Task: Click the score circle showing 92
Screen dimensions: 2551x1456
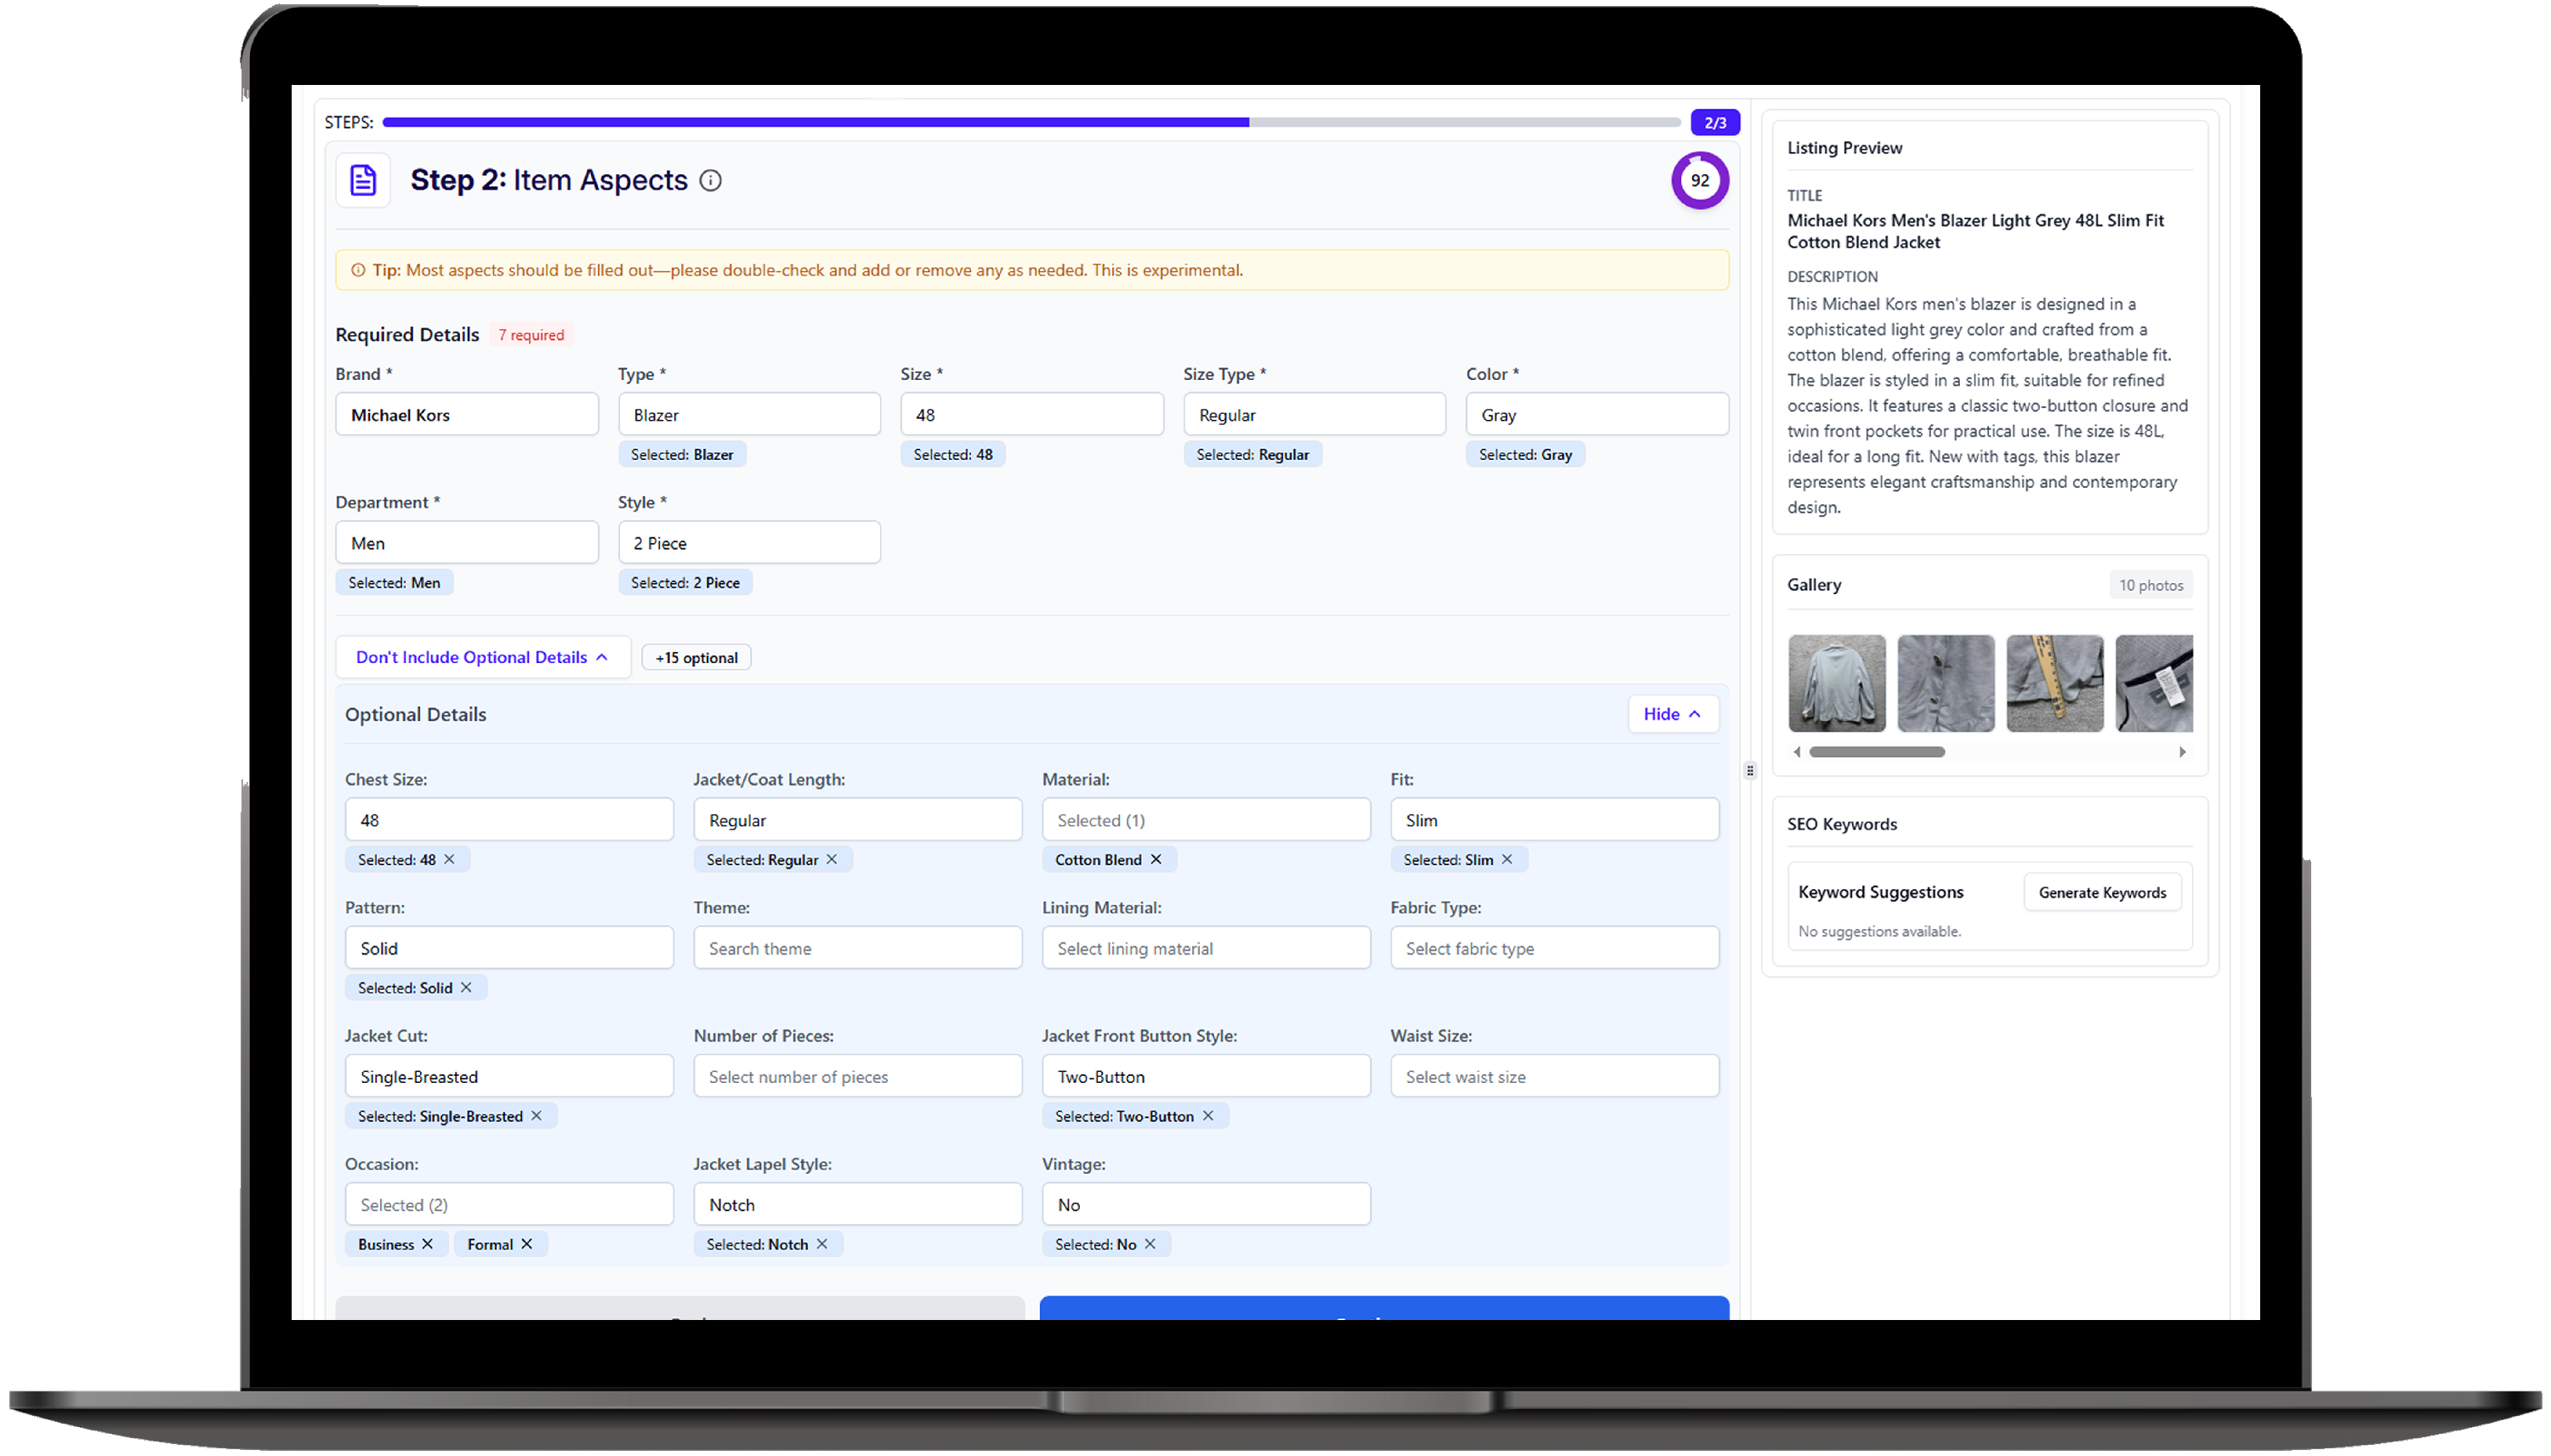Action: 1700,181
